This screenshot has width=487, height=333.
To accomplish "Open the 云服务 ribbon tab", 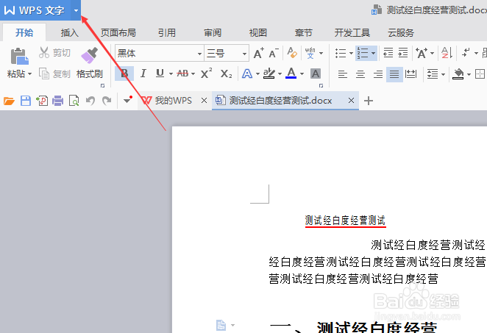I will coord(401,32).
